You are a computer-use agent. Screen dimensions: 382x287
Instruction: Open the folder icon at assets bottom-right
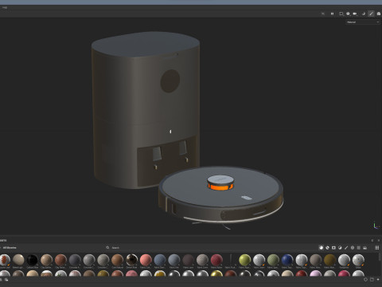tap(372, 280)
